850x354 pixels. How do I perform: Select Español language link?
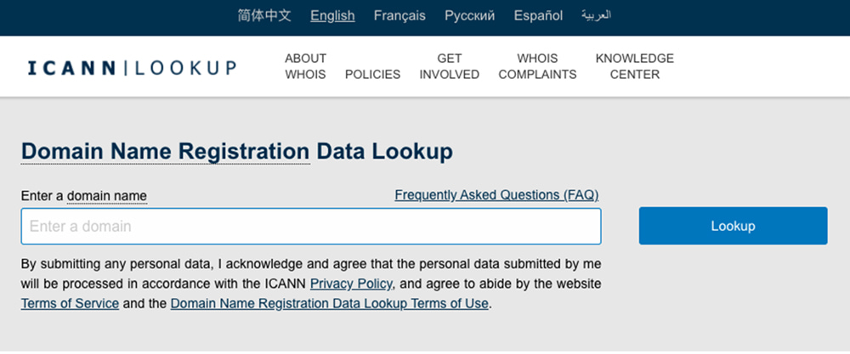click(x=538, y=15)
